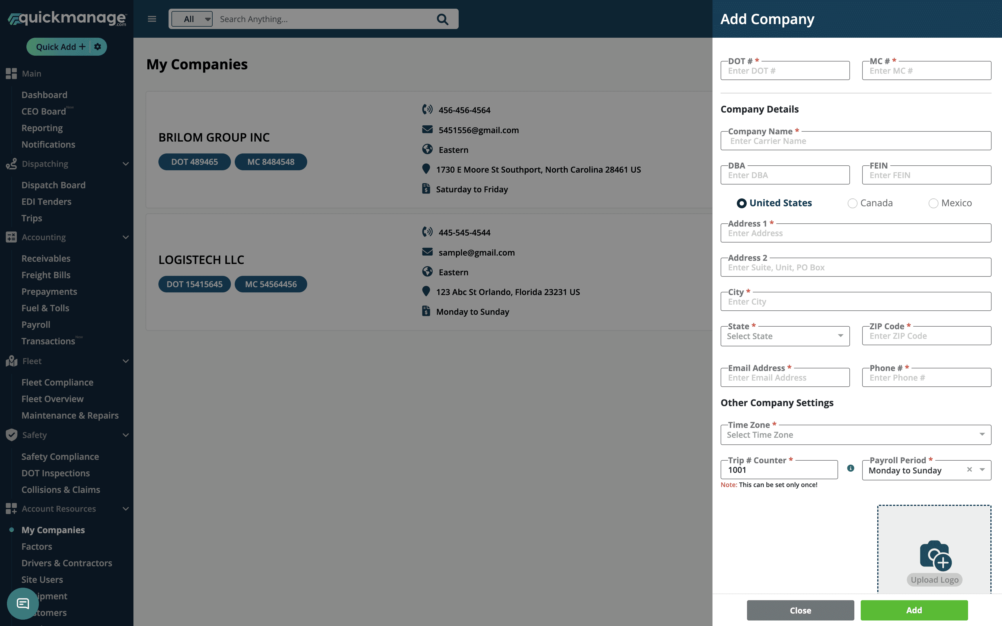Go to Fleet Compliance in the sidebar
The image size is (1002, 626).
click(x=57, y=382)
